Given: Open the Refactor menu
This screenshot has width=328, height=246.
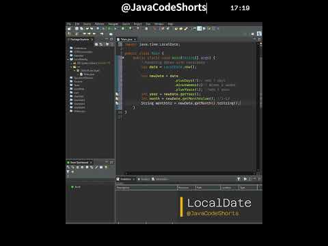Looking at the screenshot, I should pos(99,24).
